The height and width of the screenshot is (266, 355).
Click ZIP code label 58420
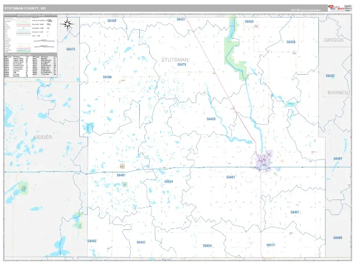[x=211, y=119]
